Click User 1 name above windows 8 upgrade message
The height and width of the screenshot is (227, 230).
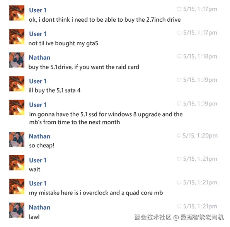38,105
